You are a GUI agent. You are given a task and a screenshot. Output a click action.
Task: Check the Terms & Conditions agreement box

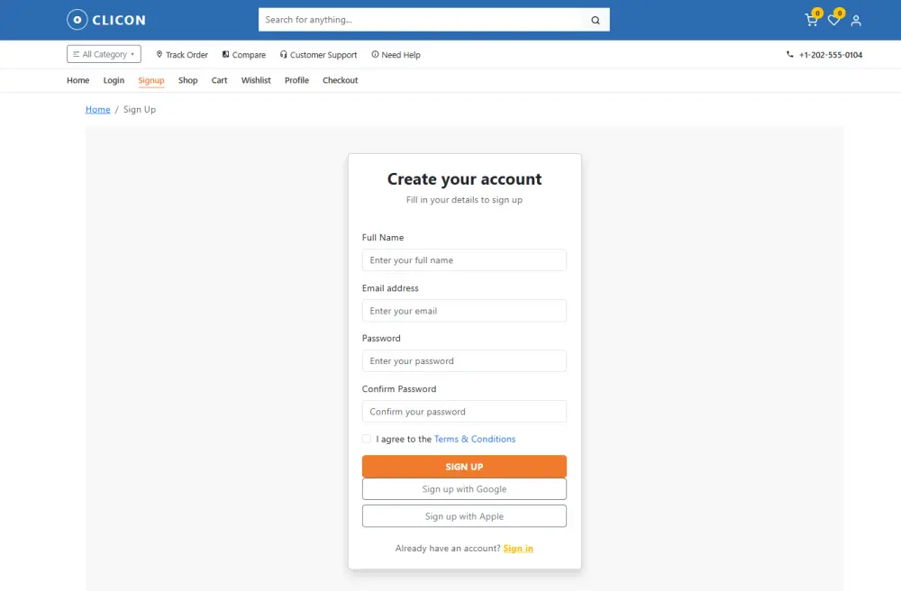(367, 439)
